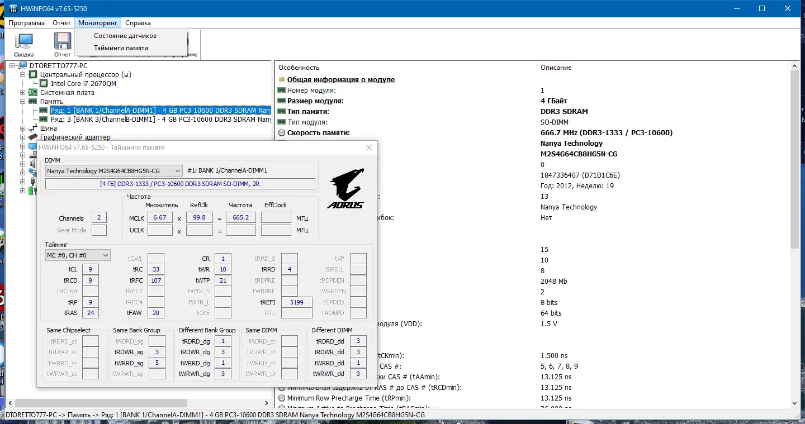Click the AORUS logo in timings window
805x424 pixels.
coord(346,188)
